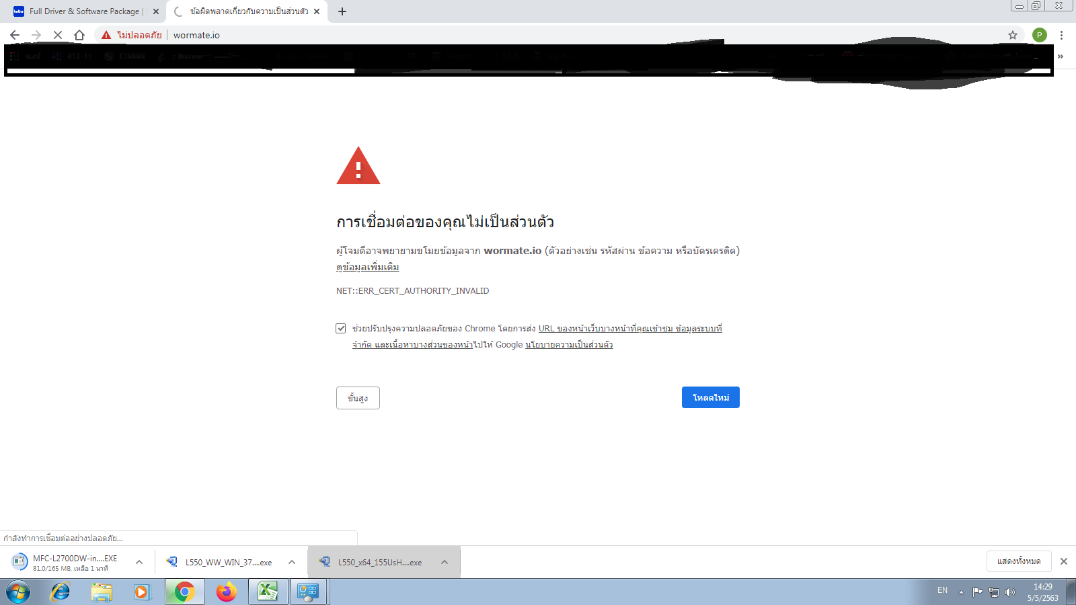The height and width of the screenshot is (605, 1076).
Task: Open a new tab
Action: pos(342,11)
